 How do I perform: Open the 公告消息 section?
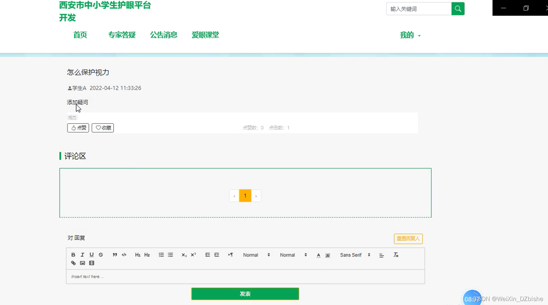(164, 35)
